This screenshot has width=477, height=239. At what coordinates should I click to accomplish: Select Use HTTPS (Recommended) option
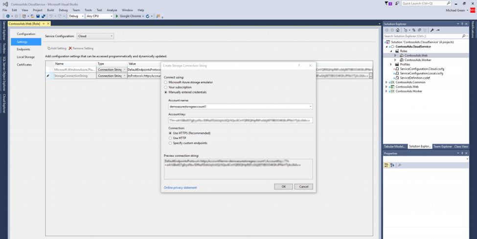[x=170, y=133]
